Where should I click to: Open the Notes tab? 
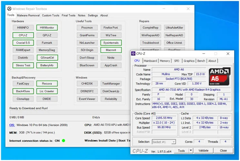point(81,15)
